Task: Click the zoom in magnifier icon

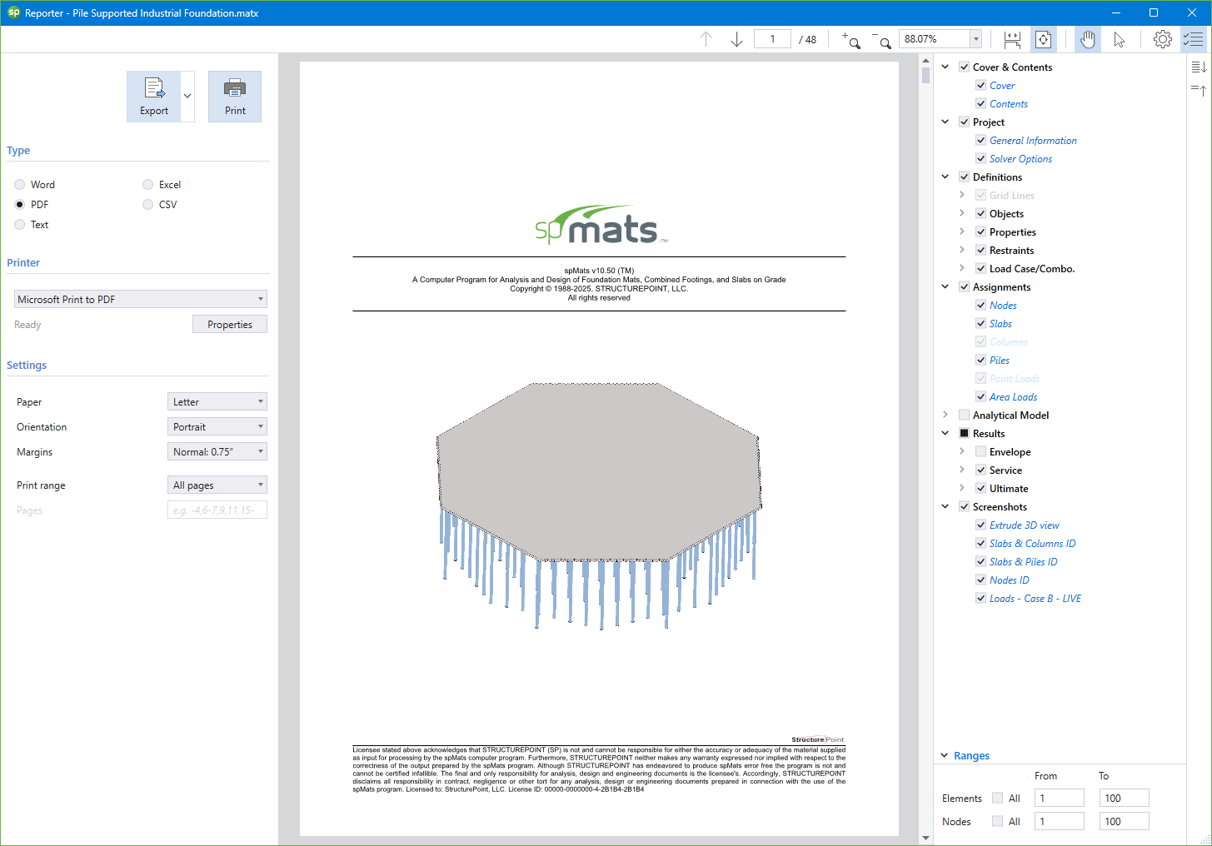Action: click(x=850, y=39)
